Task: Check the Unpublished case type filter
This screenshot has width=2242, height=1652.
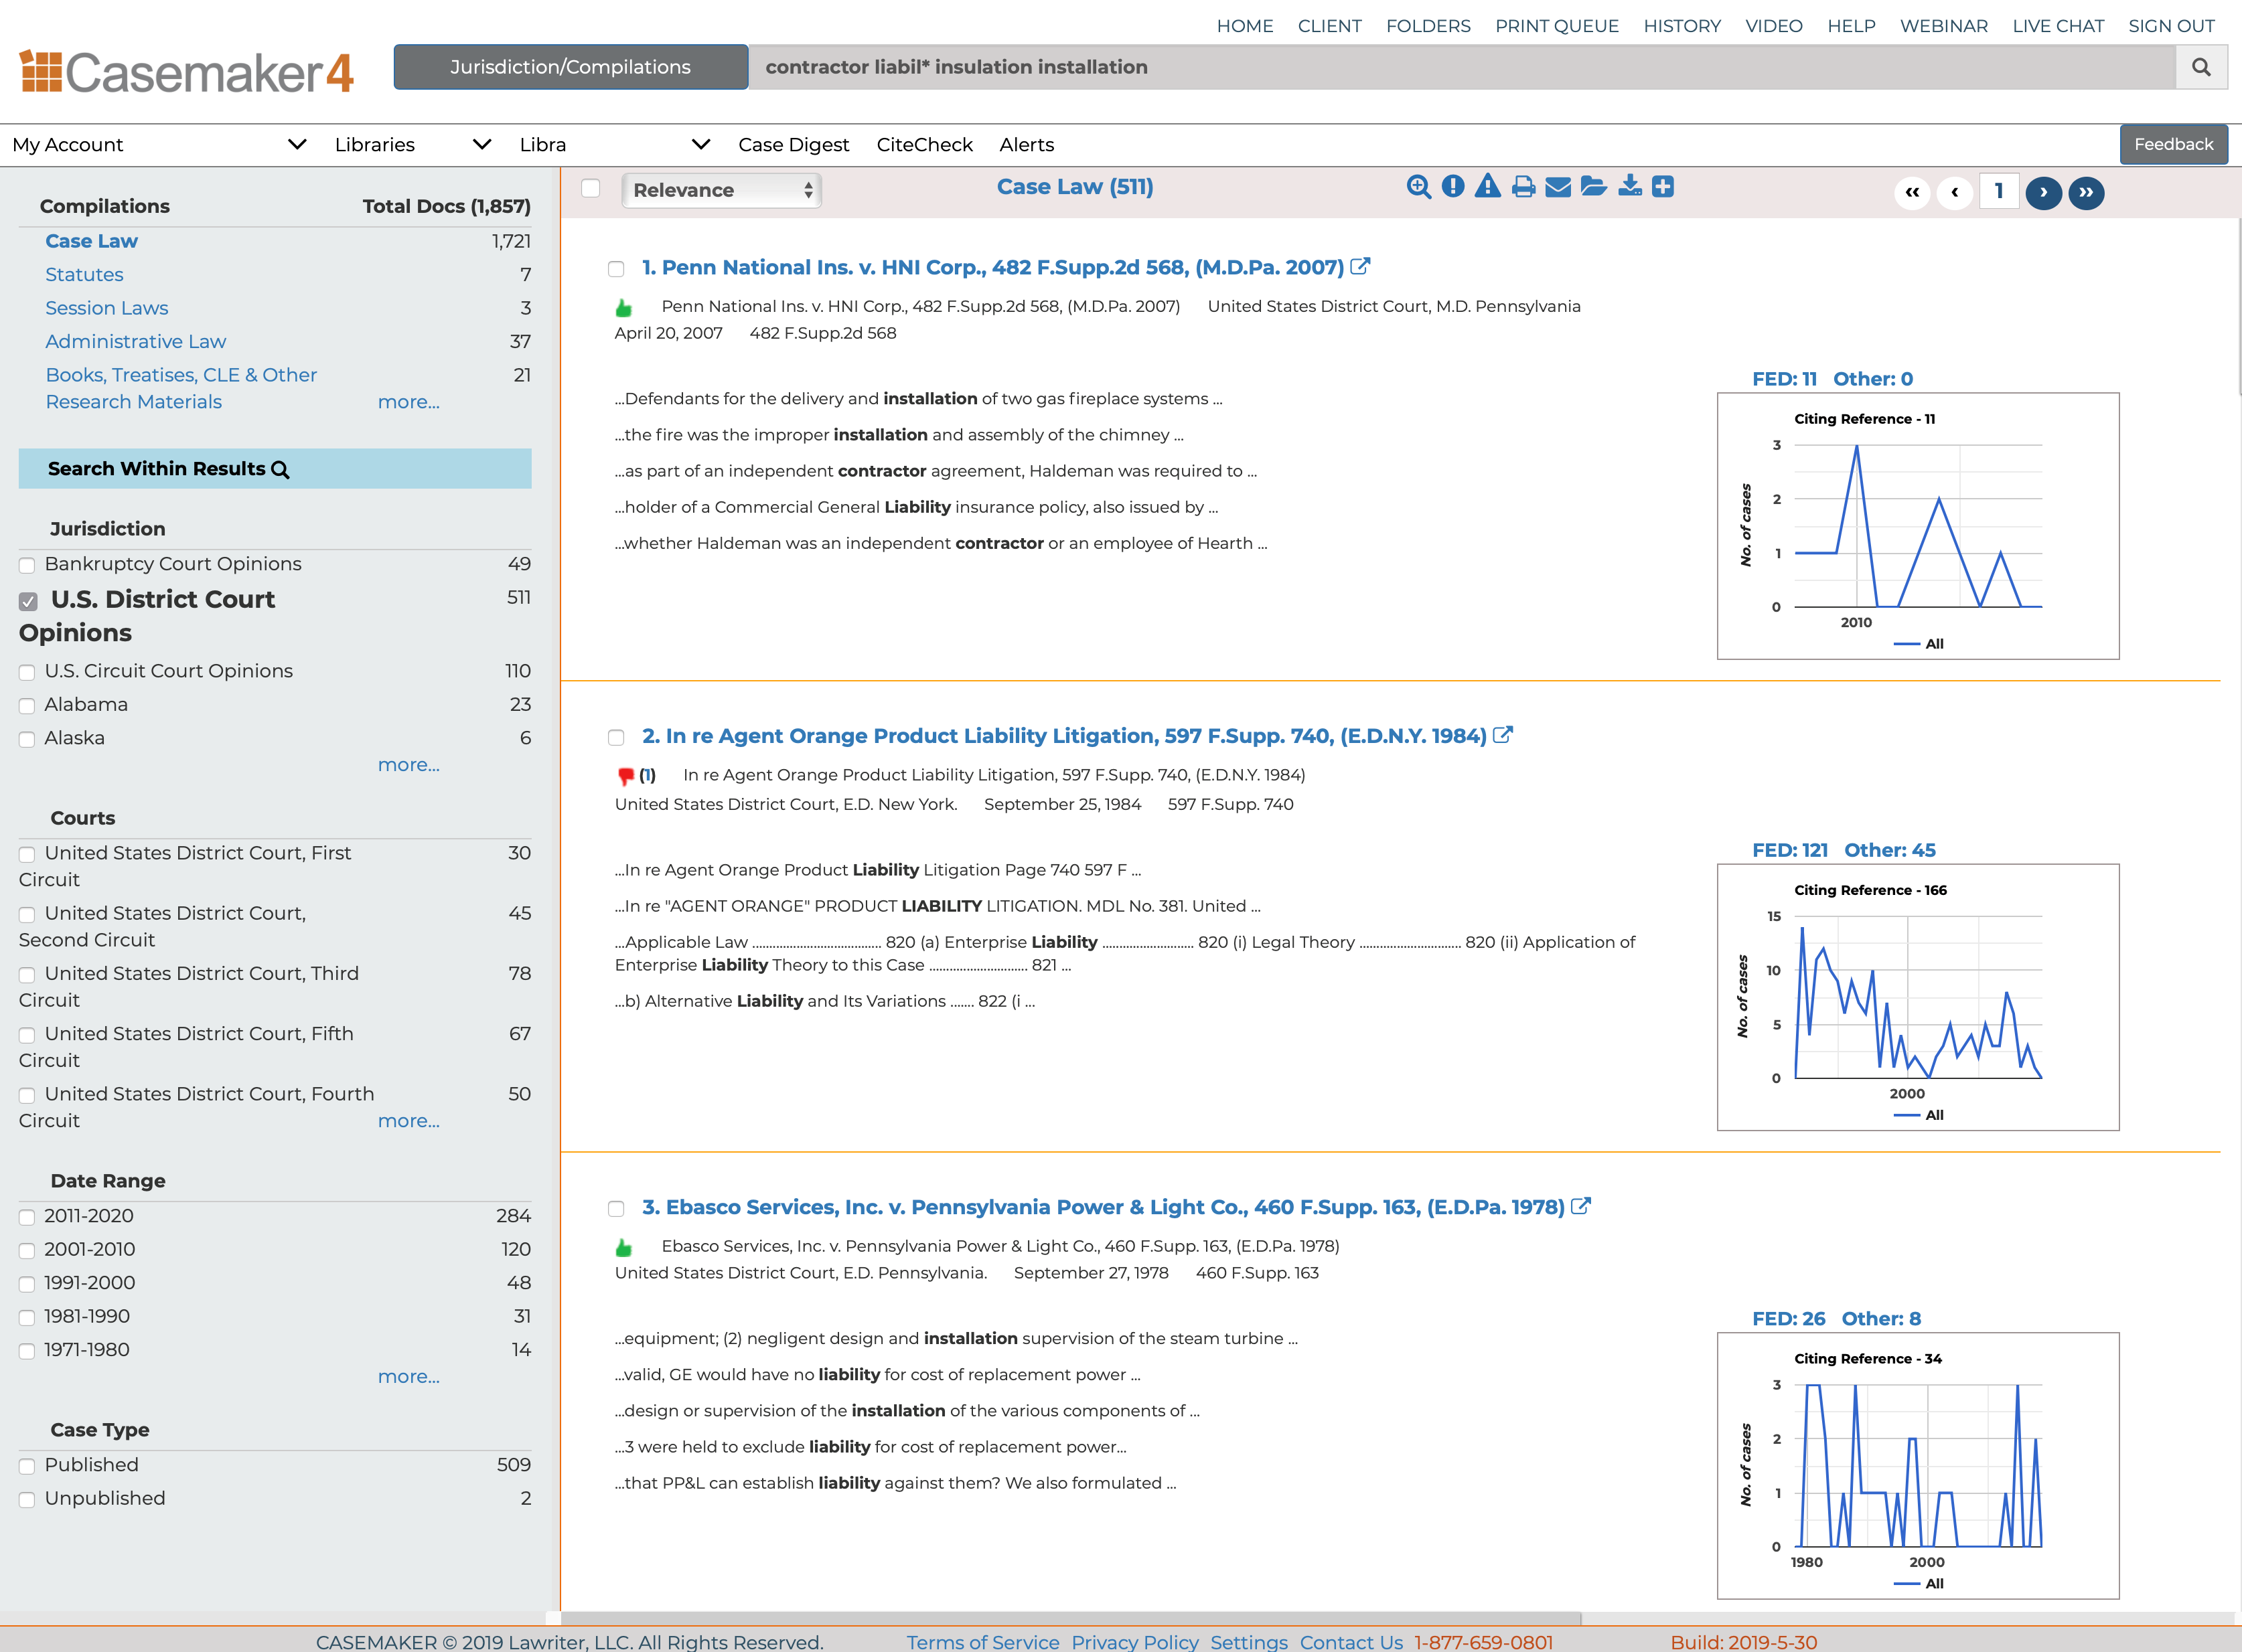Action: pyautogui.click(x=27, y=1500)
